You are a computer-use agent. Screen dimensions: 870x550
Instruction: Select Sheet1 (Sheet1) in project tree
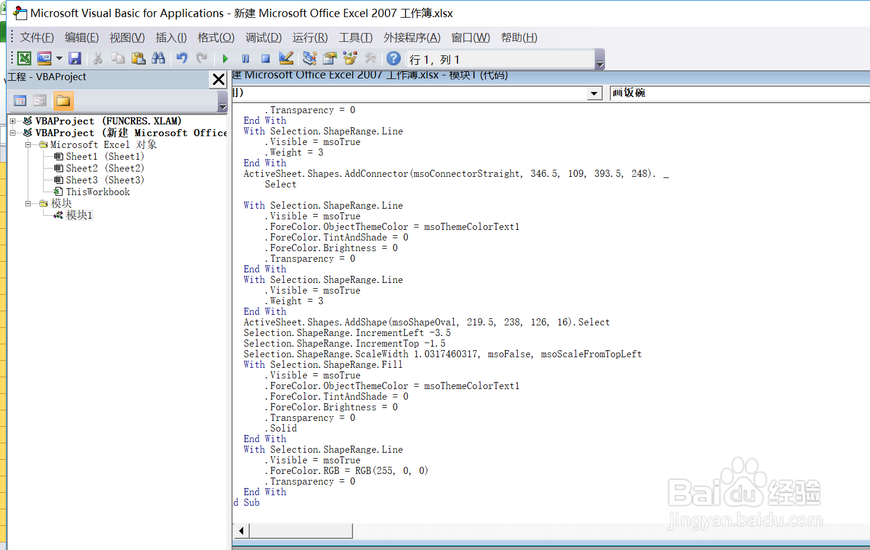tap(104, 156)
